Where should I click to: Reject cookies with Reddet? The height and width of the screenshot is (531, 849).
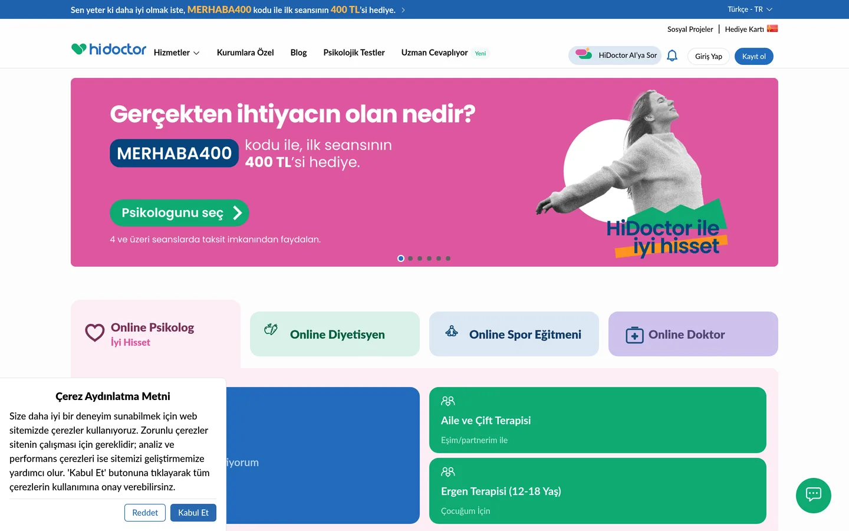(145, 513)
